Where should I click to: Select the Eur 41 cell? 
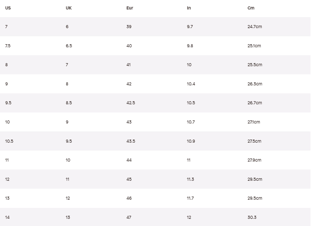pos(128,65)
